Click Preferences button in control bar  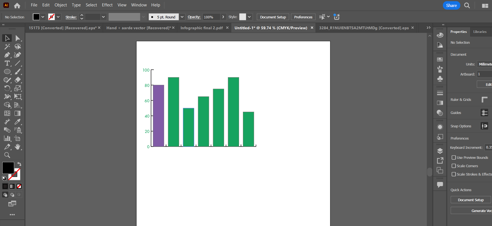(303, 17)
